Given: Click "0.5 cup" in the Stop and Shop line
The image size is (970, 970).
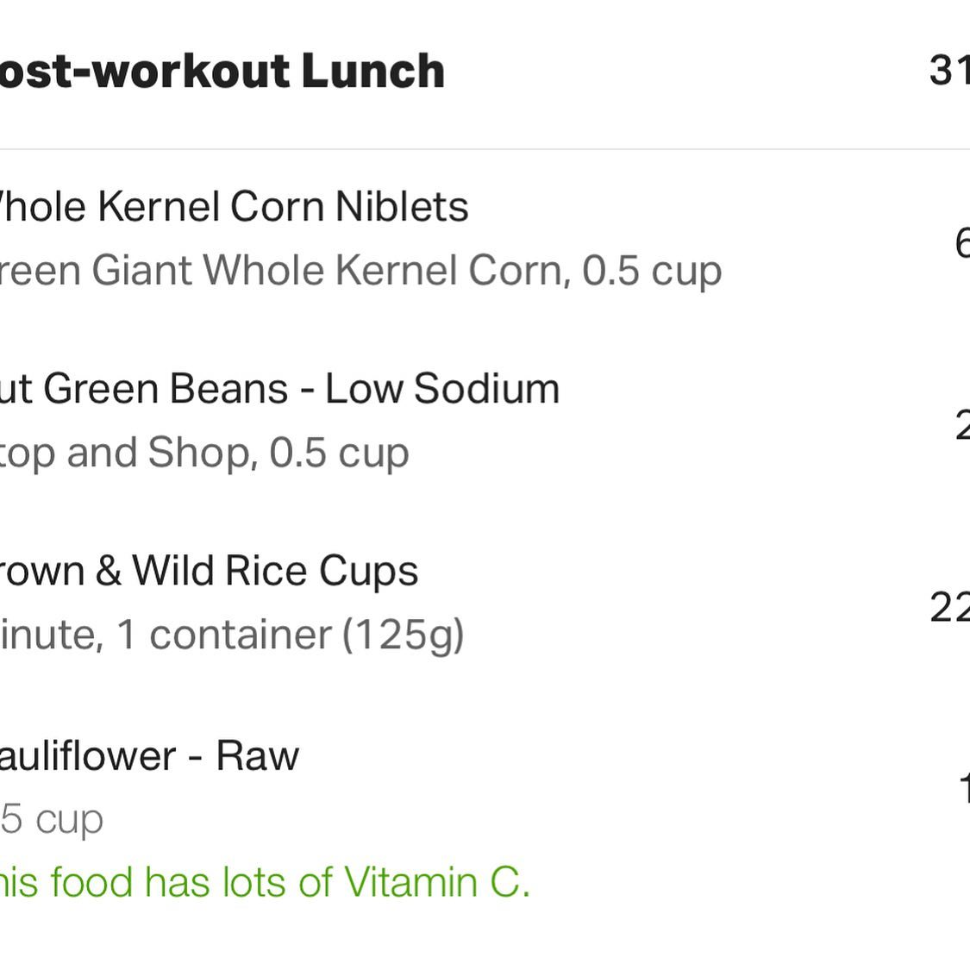Looking at the screenshot, I should click(339, 453).
